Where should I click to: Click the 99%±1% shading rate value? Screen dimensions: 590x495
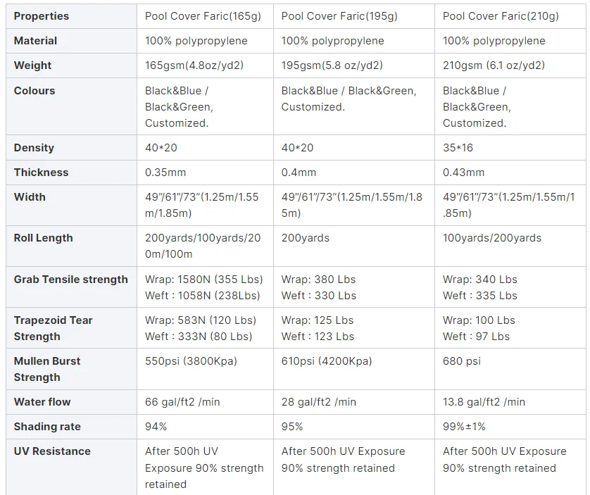coord(464,427)
